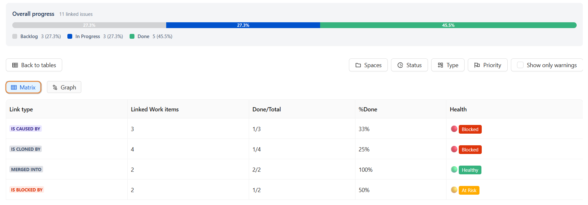Enable the Show only warnings checkbox
Image resolution: width=588 pixels, height=205 pixels.
(520, 65)
